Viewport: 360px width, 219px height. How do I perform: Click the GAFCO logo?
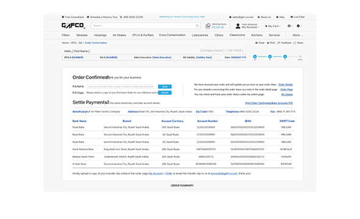(73, 26)
